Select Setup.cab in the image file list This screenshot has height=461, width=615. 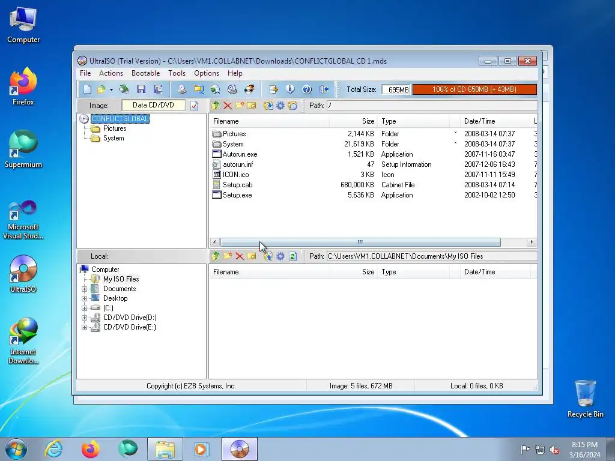click(x=237, y=185)
